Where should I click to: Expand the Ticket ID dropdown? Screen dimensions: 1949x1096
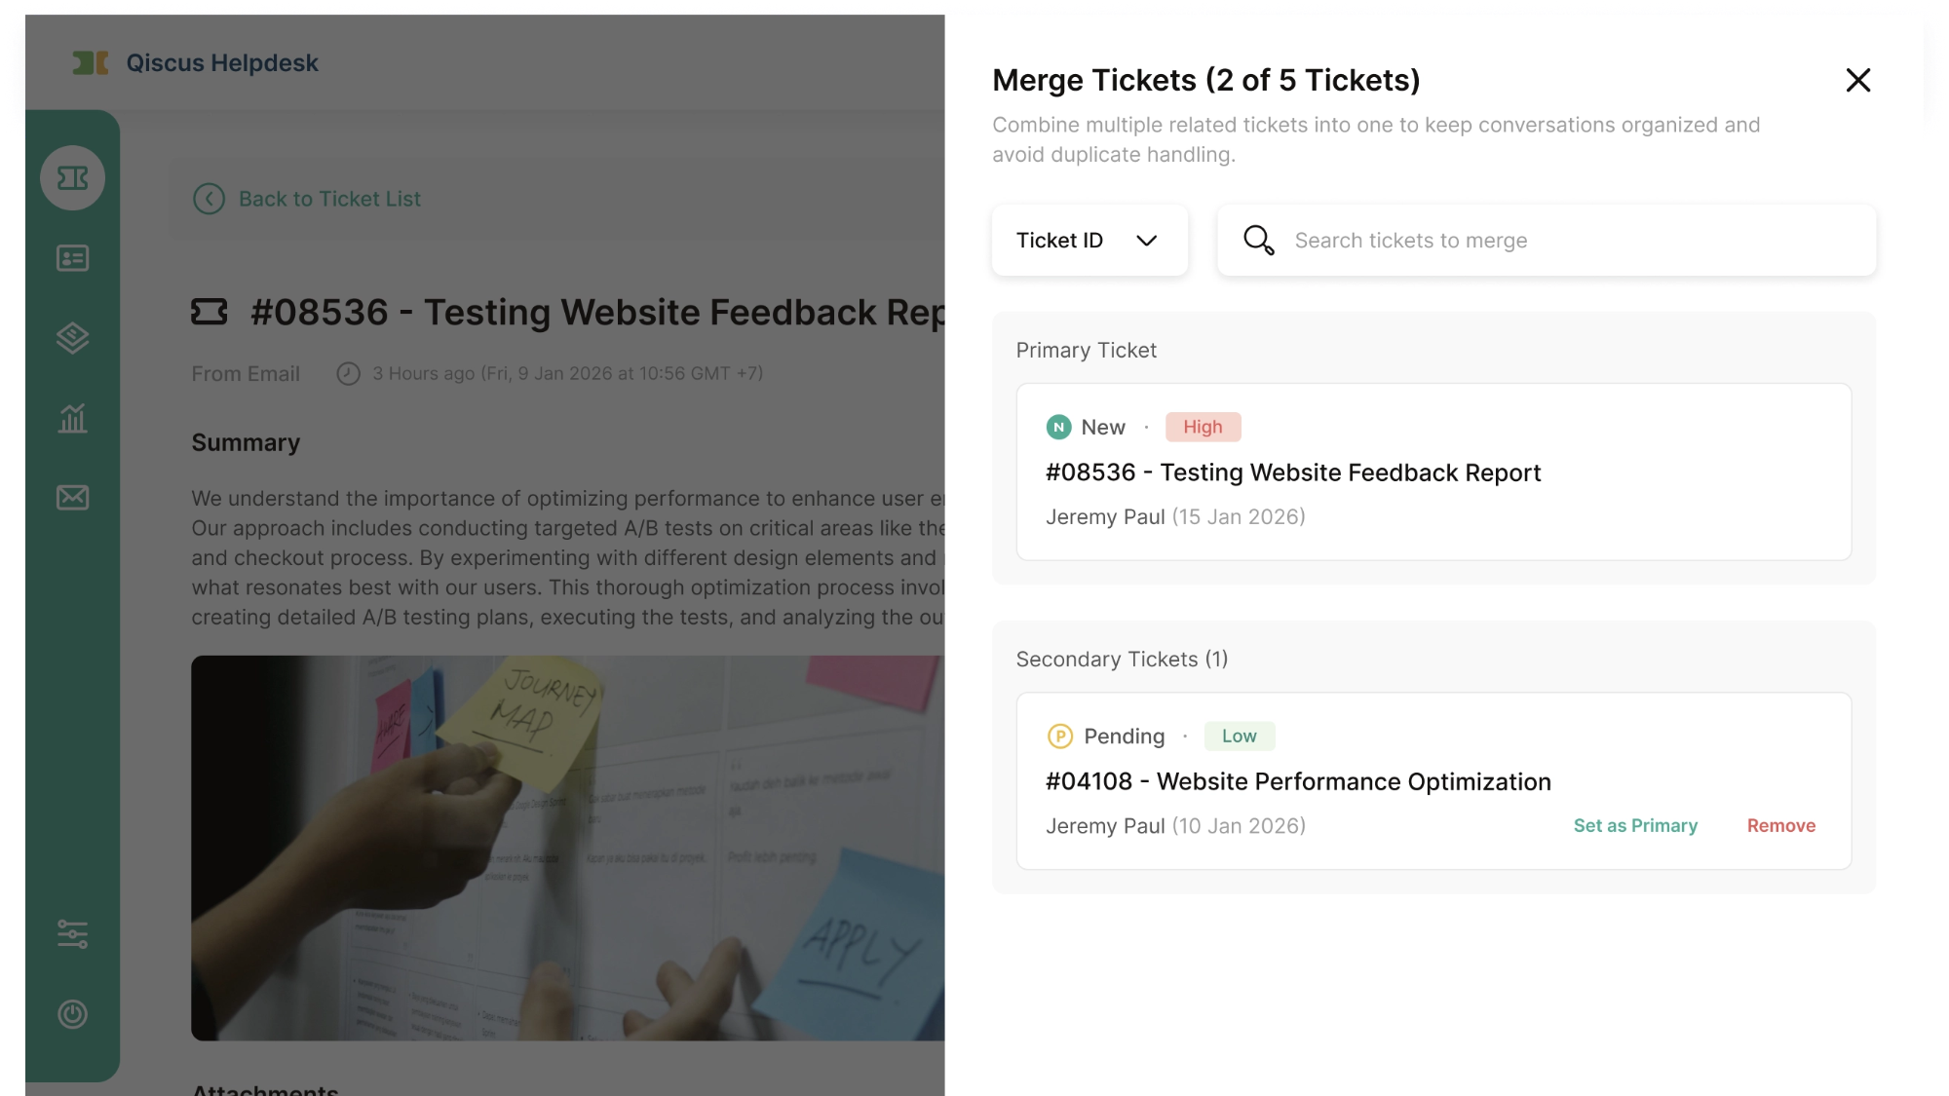click(x=1089, y=240)
